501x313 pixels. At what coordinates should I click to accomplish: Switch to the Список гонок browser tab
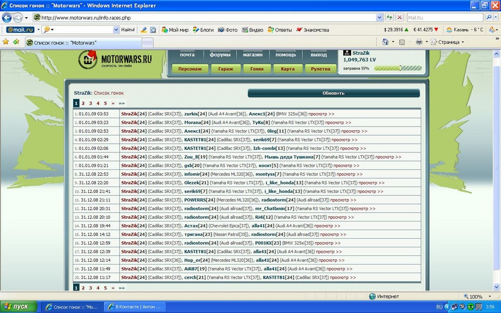point(83,43)
